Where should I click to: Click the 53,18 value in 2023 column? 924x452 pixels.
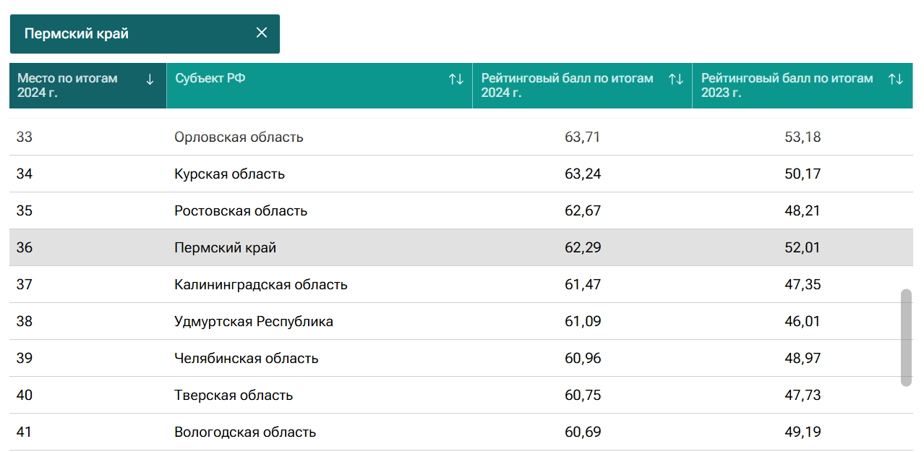[x=802, y=137]
